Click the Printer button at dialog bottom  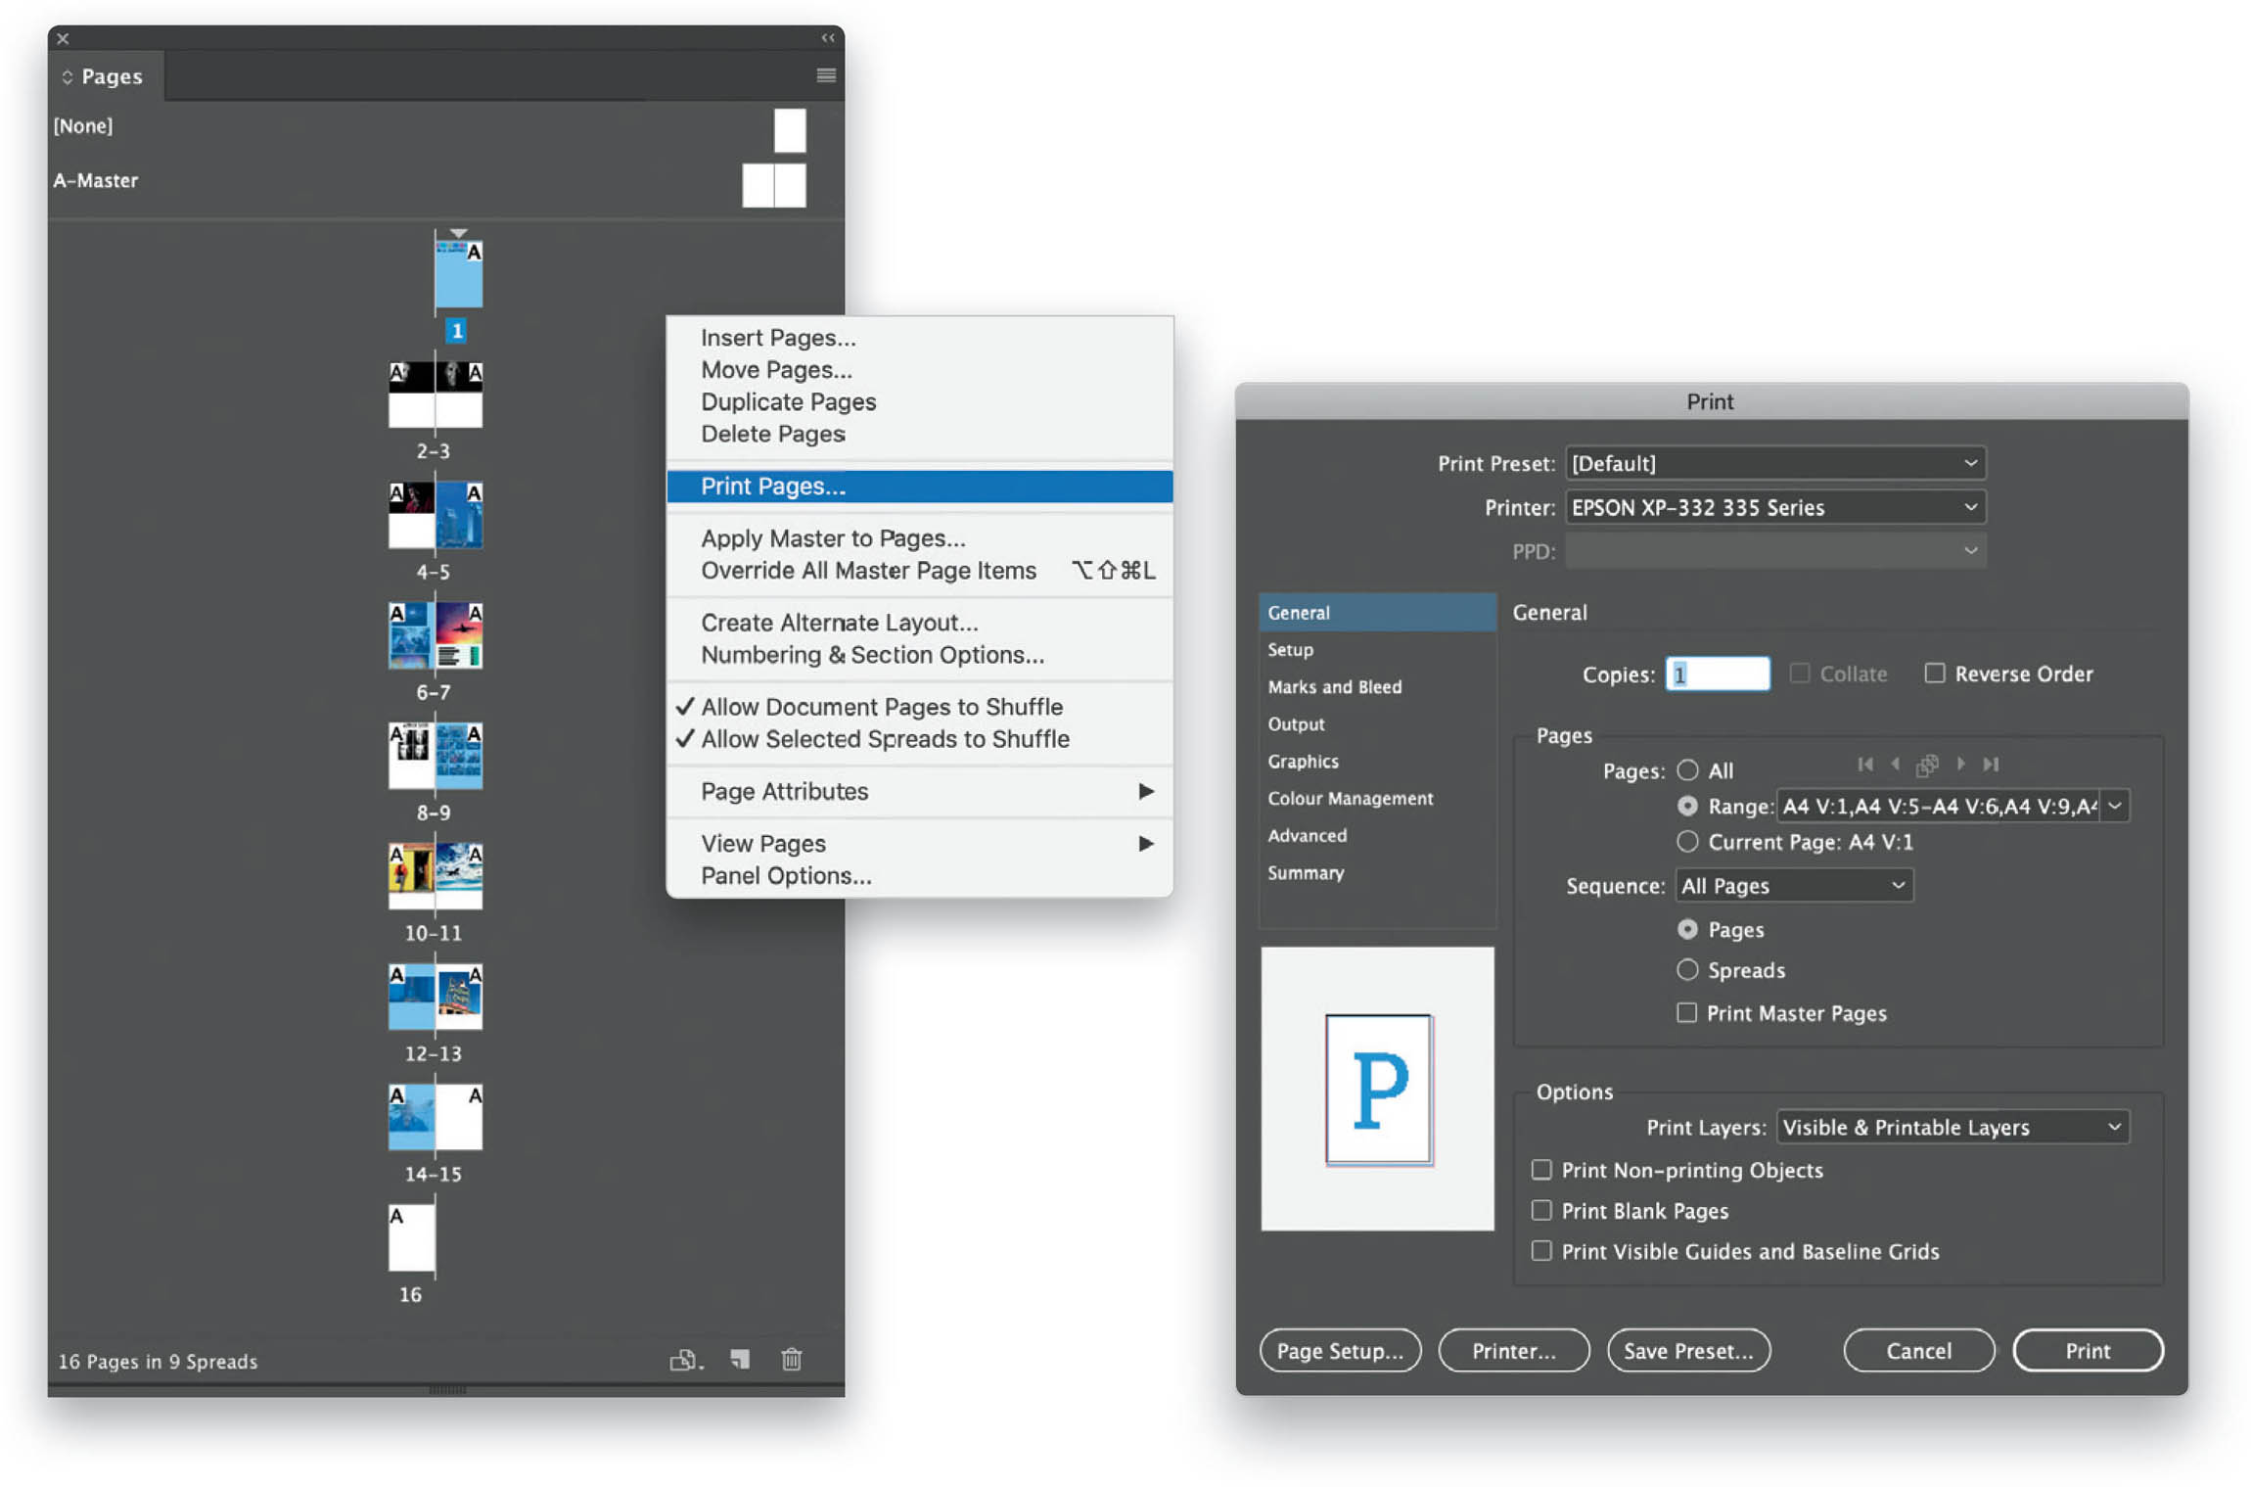pyautogui.click(x=1513, y=1350)
